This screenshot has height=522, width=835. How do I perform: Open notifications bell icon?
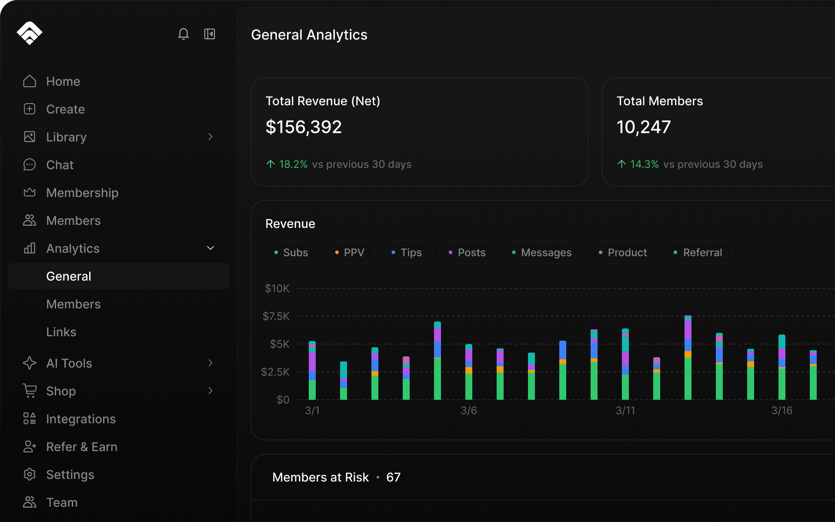[x=184, y=34]
